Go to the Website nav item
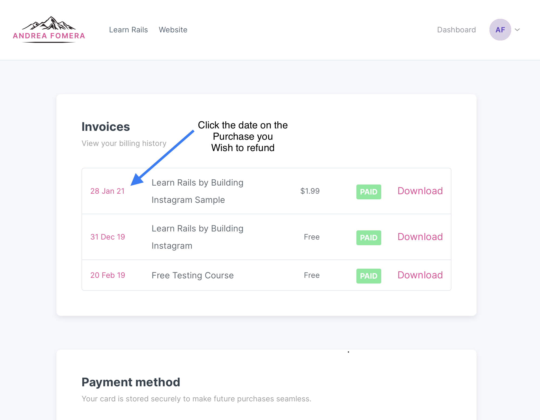 click(x=173, y=30)
